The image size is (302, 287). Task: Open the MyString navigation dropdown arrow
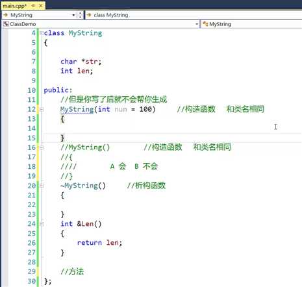click(x=73, y=15)
